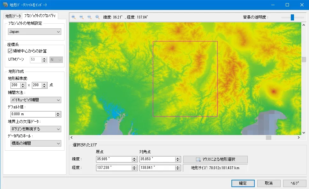This screenshot has height=189, width=309.
Task: Click the zoom in magnifier icon
Action: pos(74,17)
